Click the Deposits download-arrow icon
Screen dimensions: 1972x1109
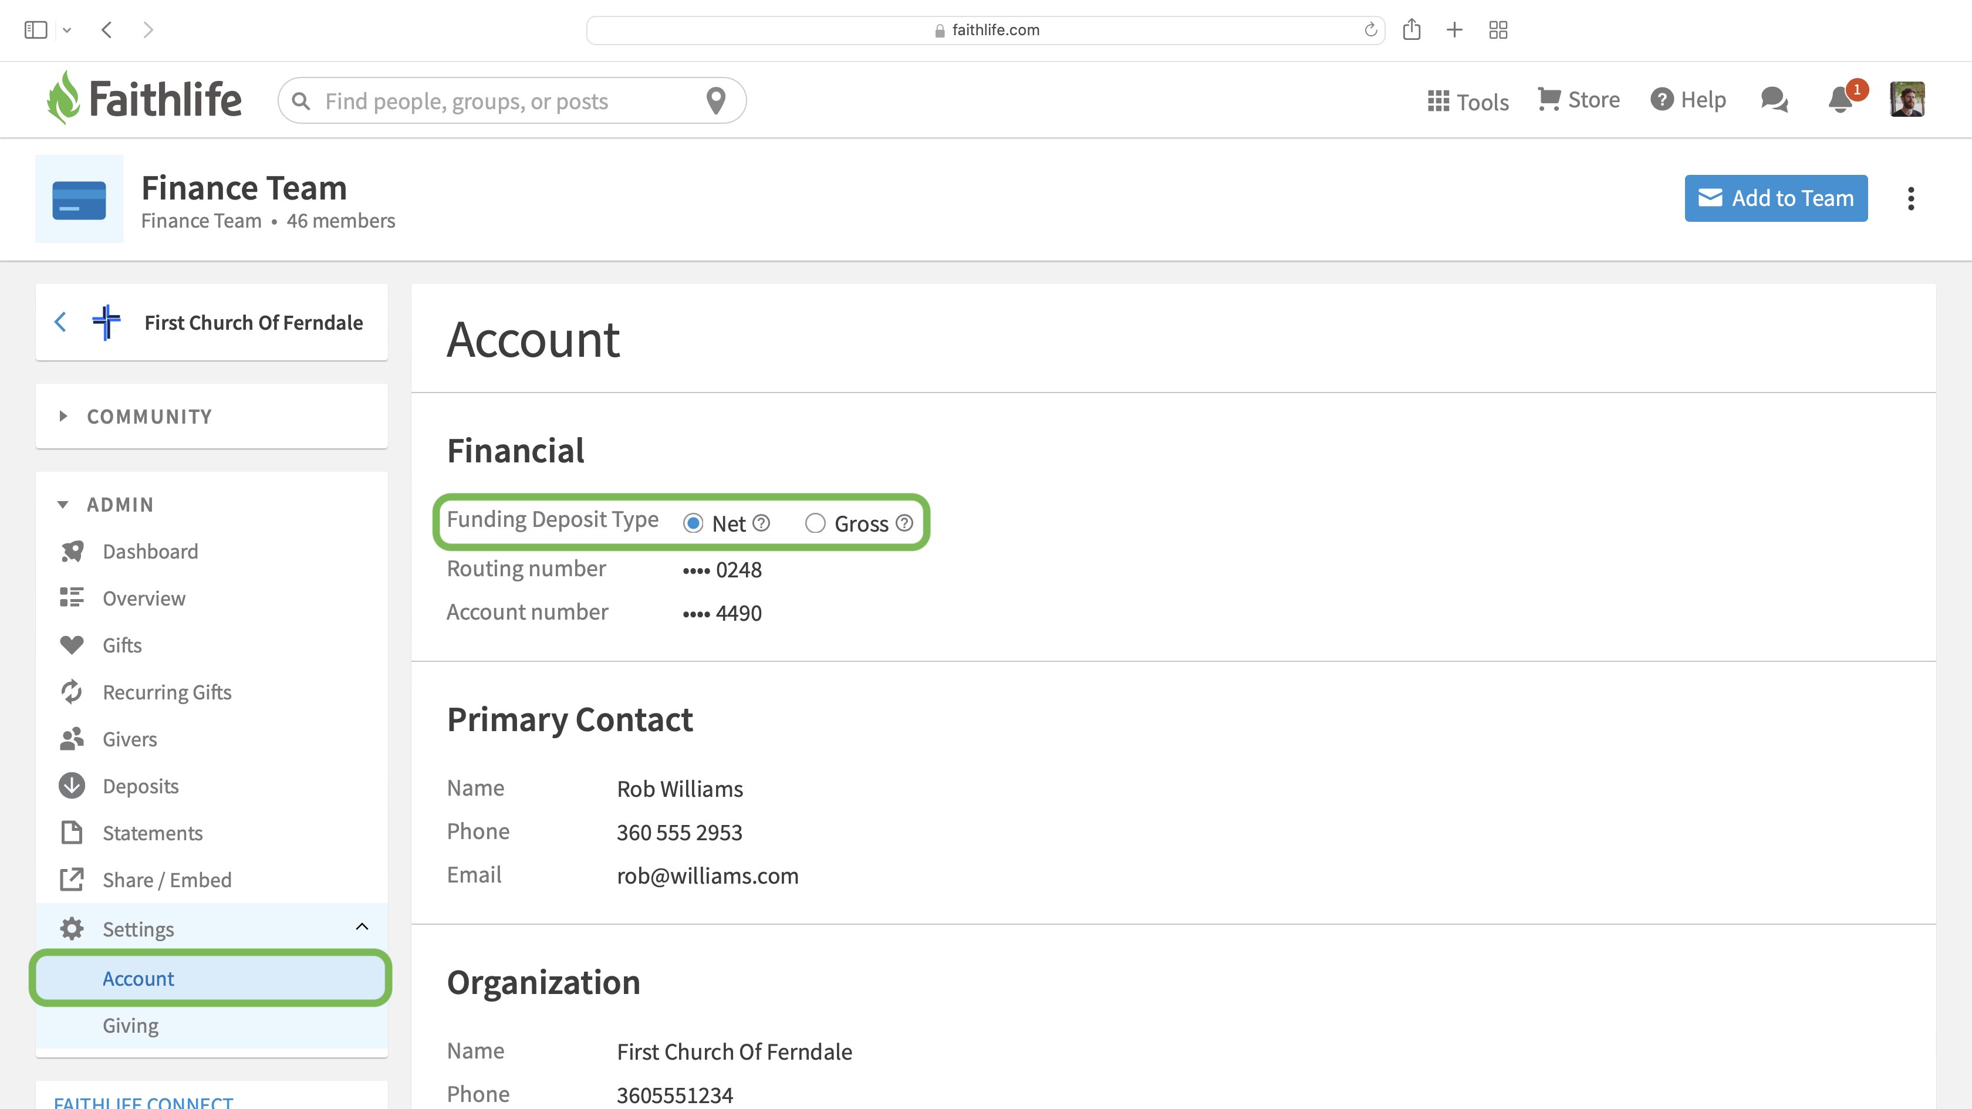tap(72, 786)
